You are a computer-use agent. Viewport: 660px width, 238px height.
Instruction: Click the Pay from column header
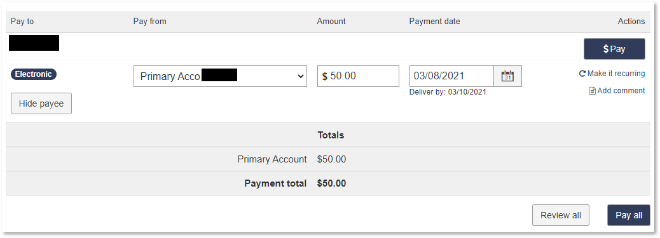[x=150, y=22]
